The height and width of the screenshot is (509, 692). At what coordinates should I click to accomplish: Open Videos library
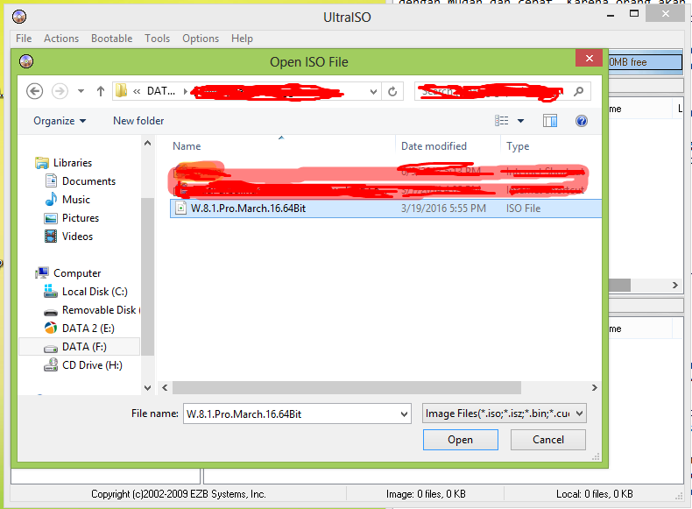[69, 237]
